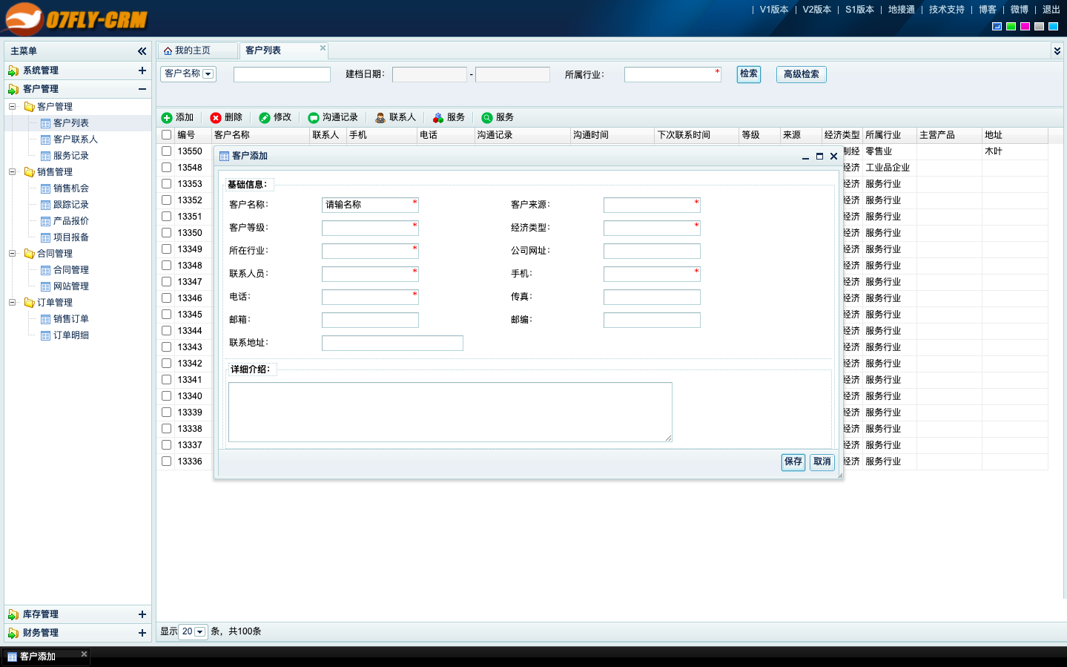The image size is (1067, 667).
Task: Check the row 13338 checkbox
Action: pyautogui.click(x=167, y=429)
